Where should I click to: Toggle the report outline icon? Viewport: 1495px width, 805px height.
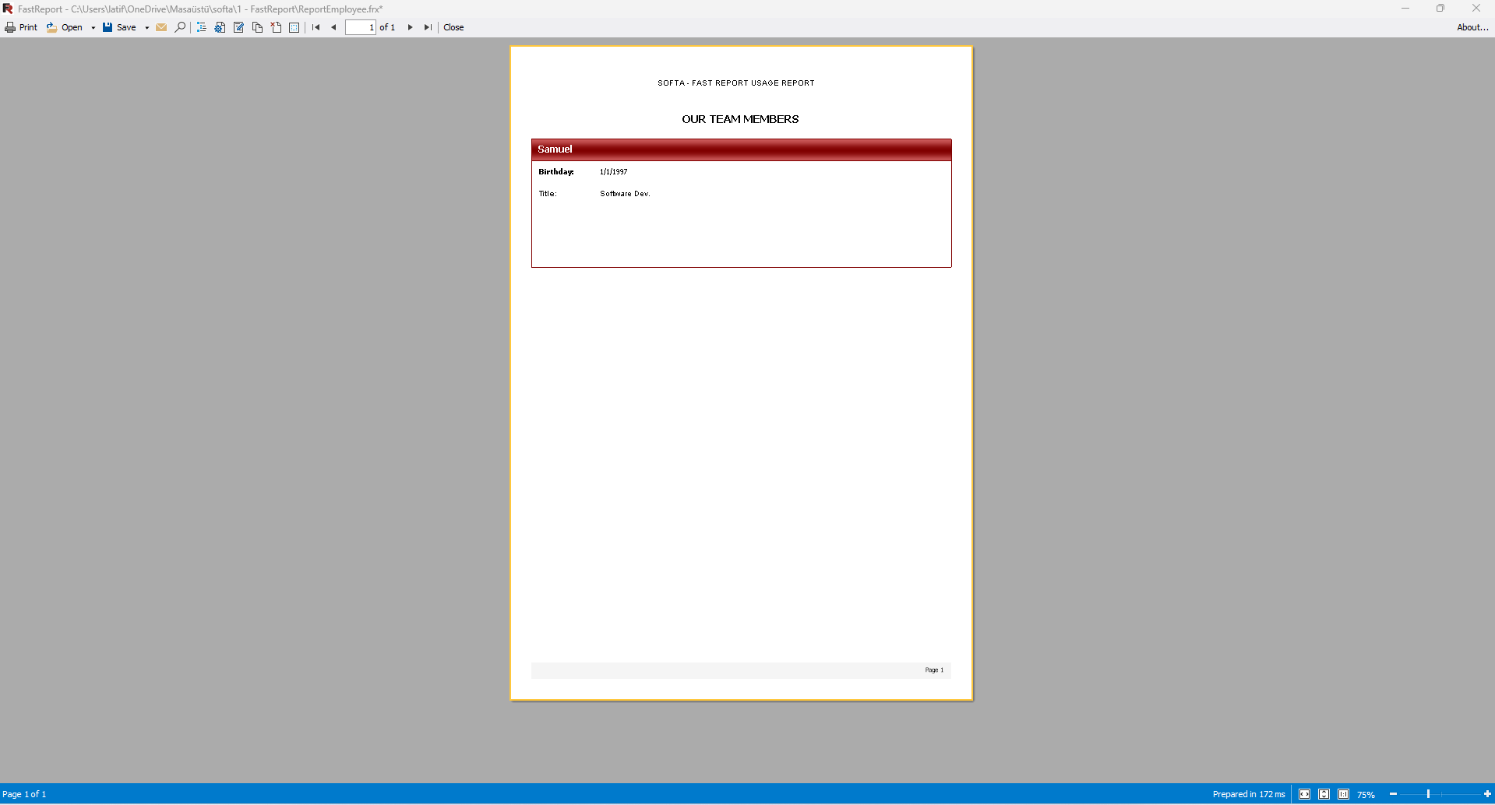click(x=202, y=27)
